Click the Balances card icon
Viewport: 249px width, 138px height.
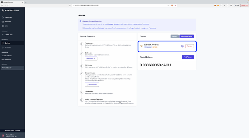3,21
